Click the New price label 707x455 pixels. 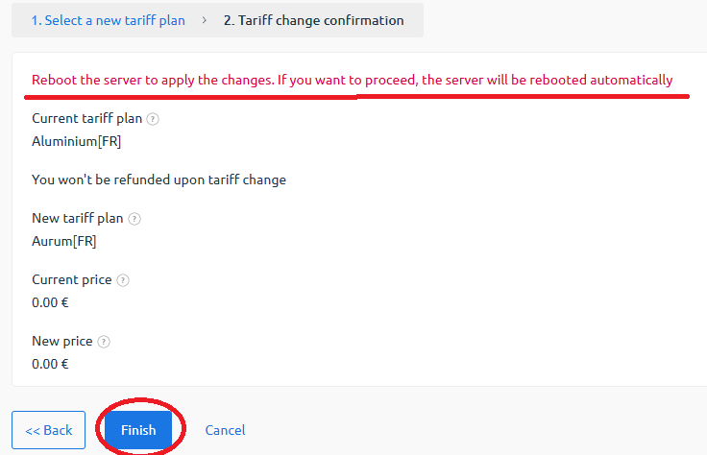pos(62,341)
